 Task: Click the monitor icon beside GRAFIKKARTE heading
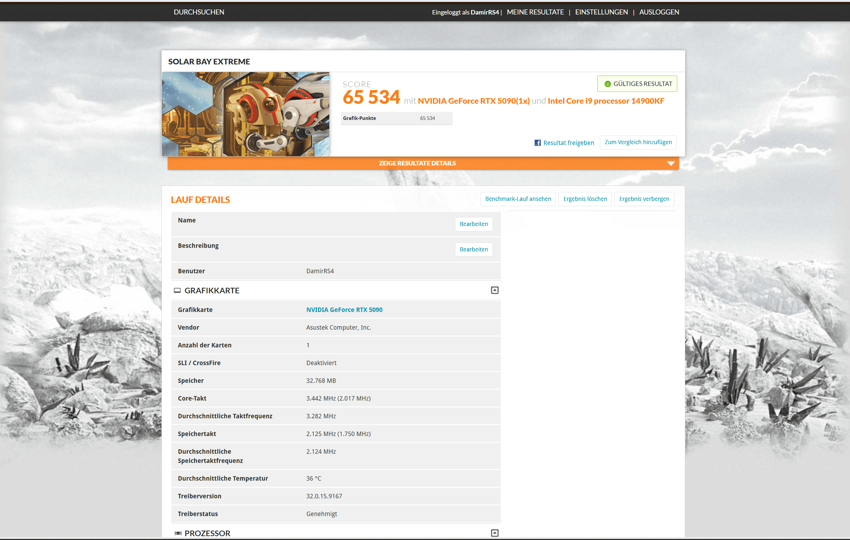tap(178, 290)
